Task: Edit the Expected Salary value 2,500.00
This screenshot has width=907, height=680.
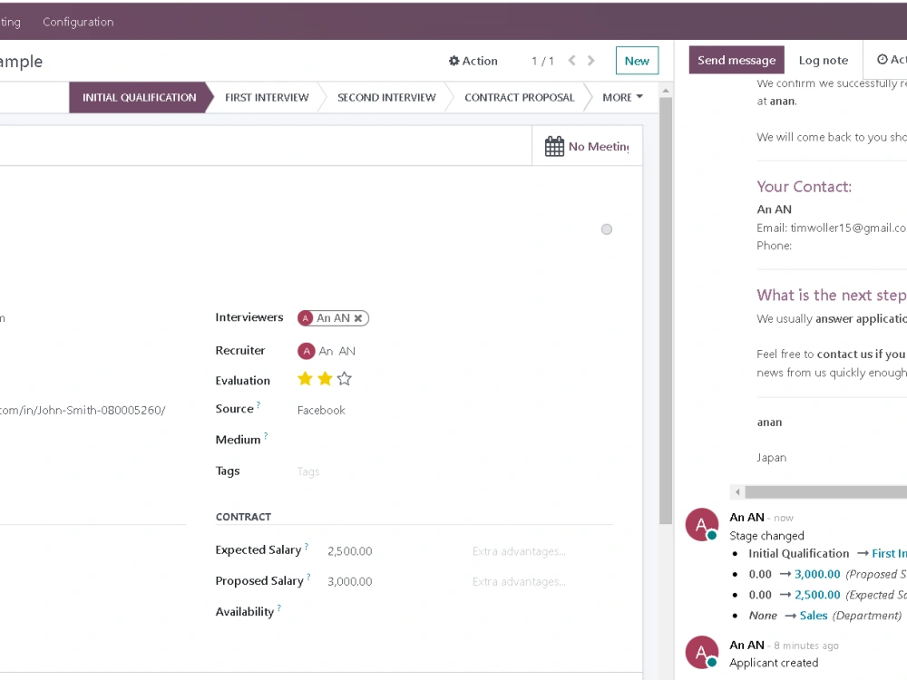Action: pos(350,551)
